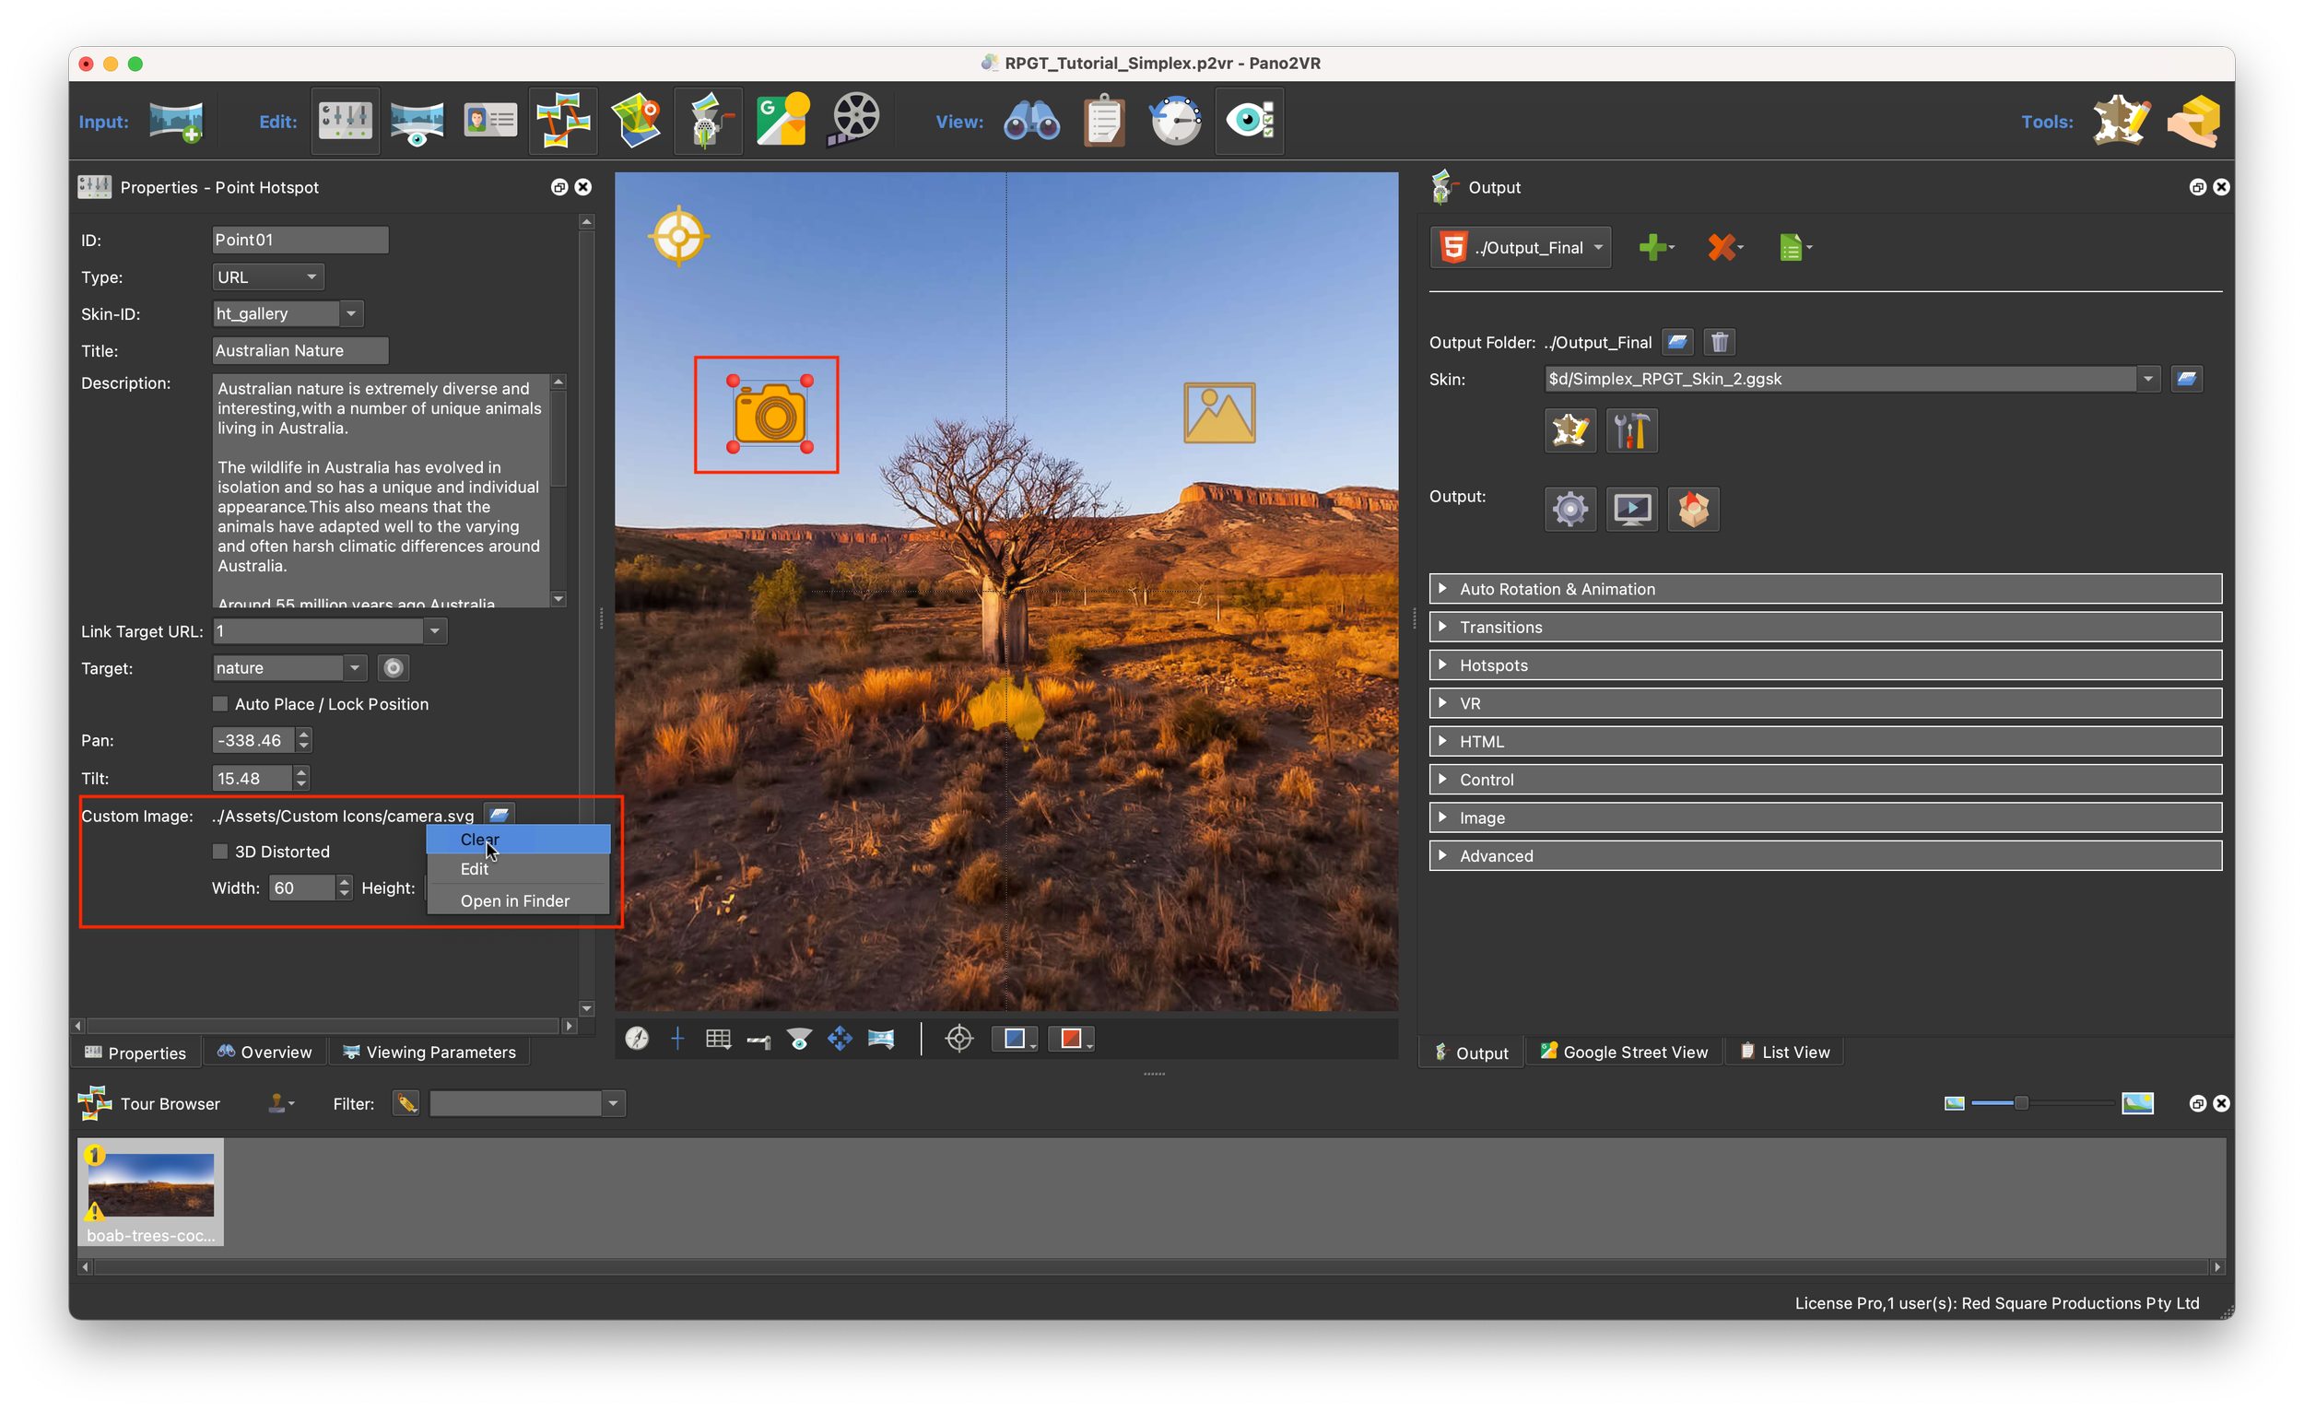Click the camera hotspot in viewer
This screenshot has height=1411, width=2304.
point(770,414)
